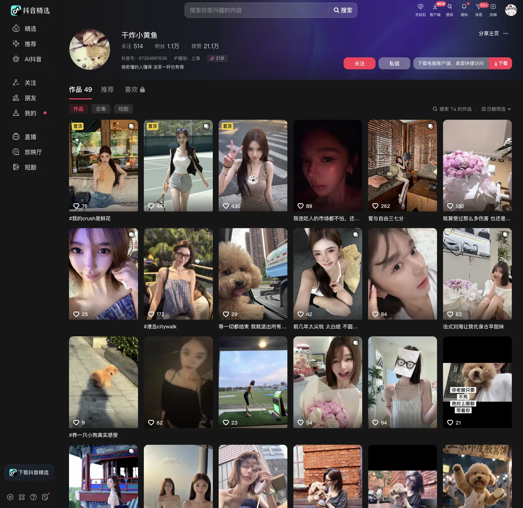This screenshot has height=508, width=523.
Task: Open the 壁纸 wallpaper icon
Action: pyautogui.click(x=449, y=10)
